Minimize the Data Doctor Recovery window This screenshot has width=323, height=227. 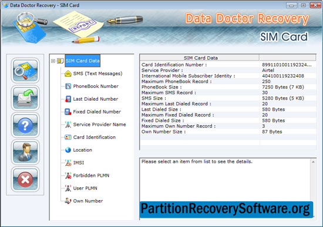291,5
